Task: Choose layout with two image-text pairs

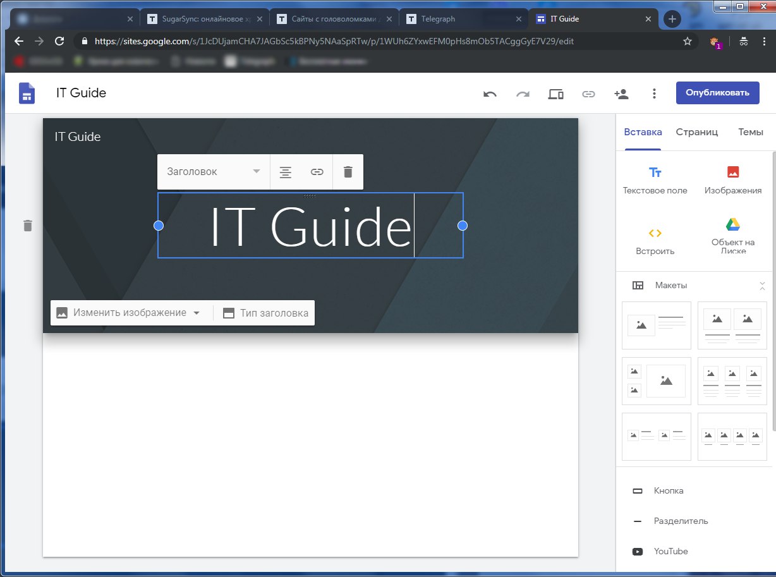Action: click(x=657, y=437)
